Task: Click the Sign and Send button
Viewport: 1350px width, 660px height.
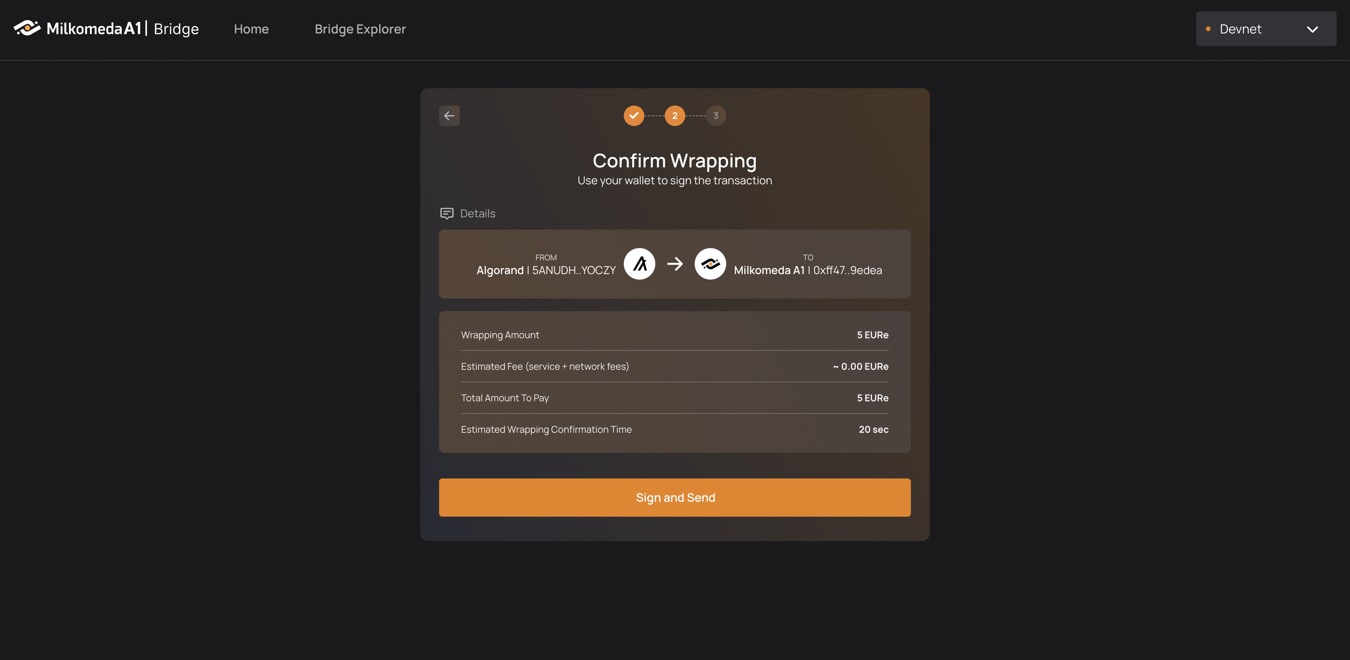Action: click(x=675, y=497)
